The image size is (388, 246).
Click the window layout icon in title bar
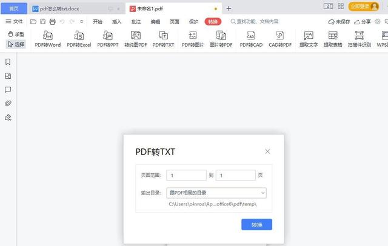point(329,6)
